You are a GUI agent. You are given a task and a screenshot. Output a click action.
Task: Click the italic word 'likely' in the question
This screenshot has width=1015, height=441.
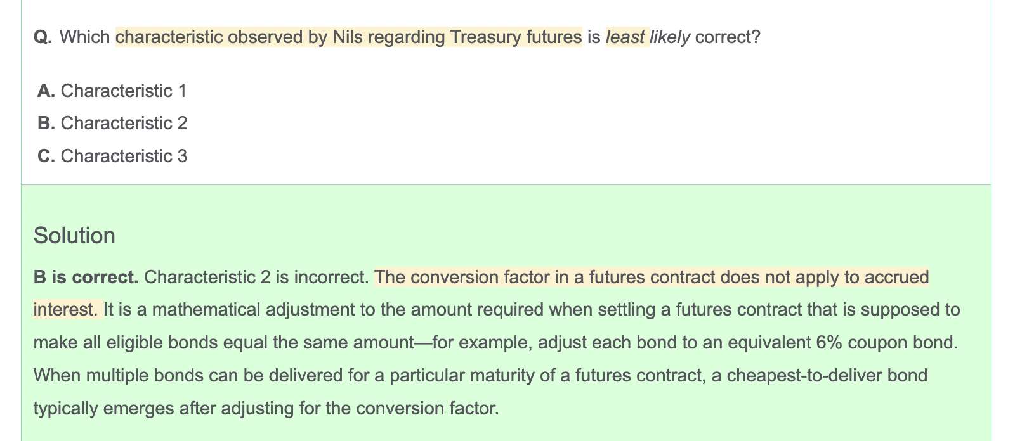click(x=669, y=37)
